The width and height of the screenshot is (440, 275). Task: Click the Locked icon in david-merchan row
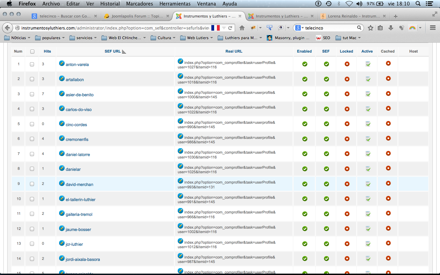pos(347,184)
